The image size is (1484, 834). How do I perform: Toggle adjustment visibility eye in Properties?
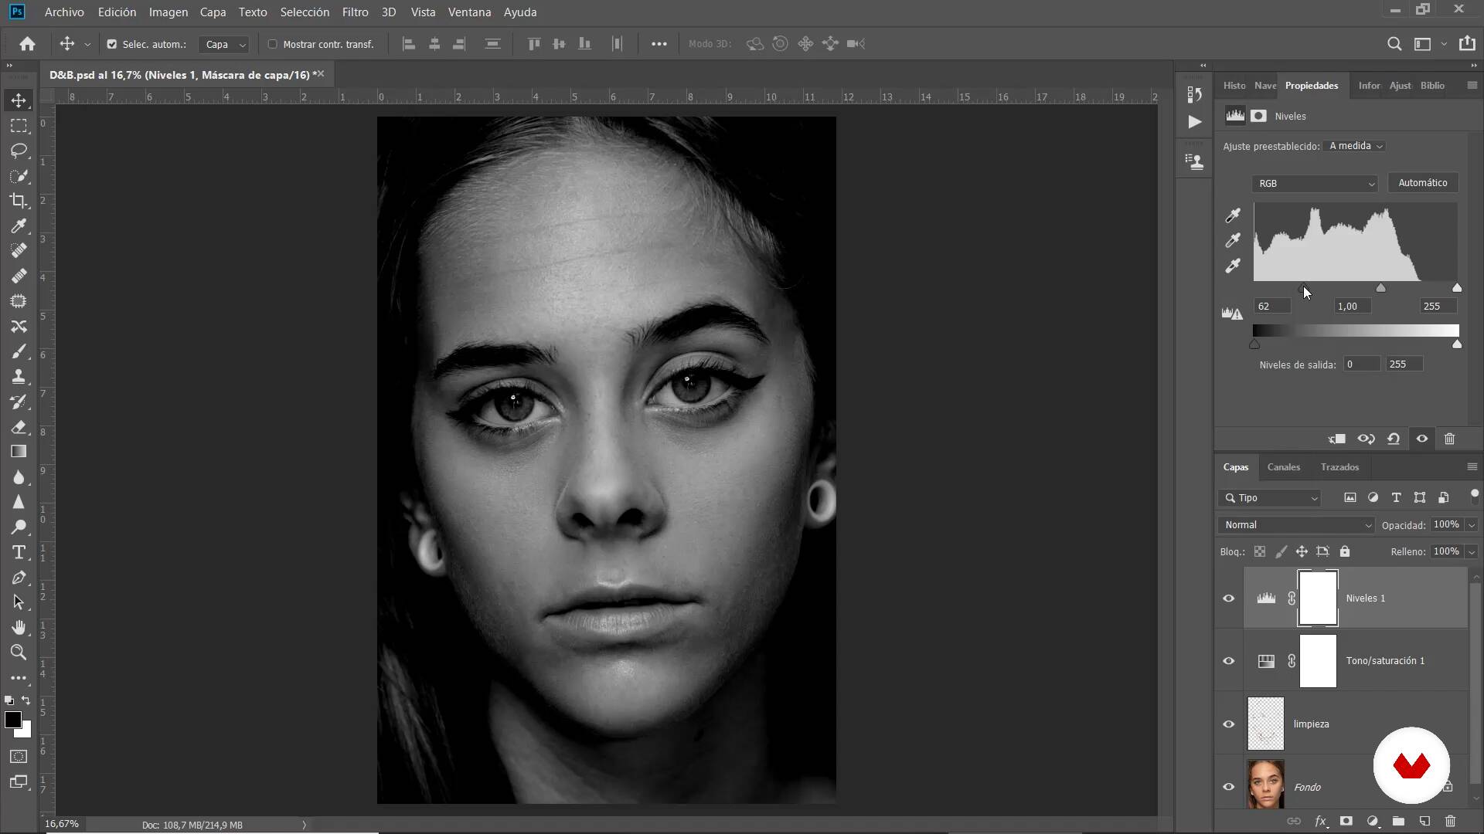(1422, 439)
